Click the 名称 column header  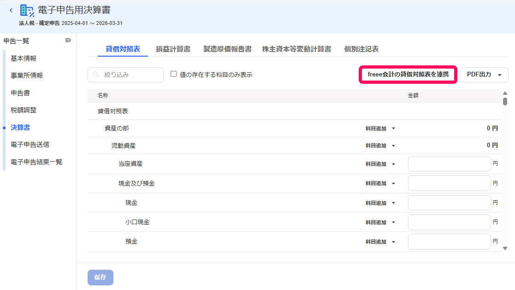coord(103,95)
